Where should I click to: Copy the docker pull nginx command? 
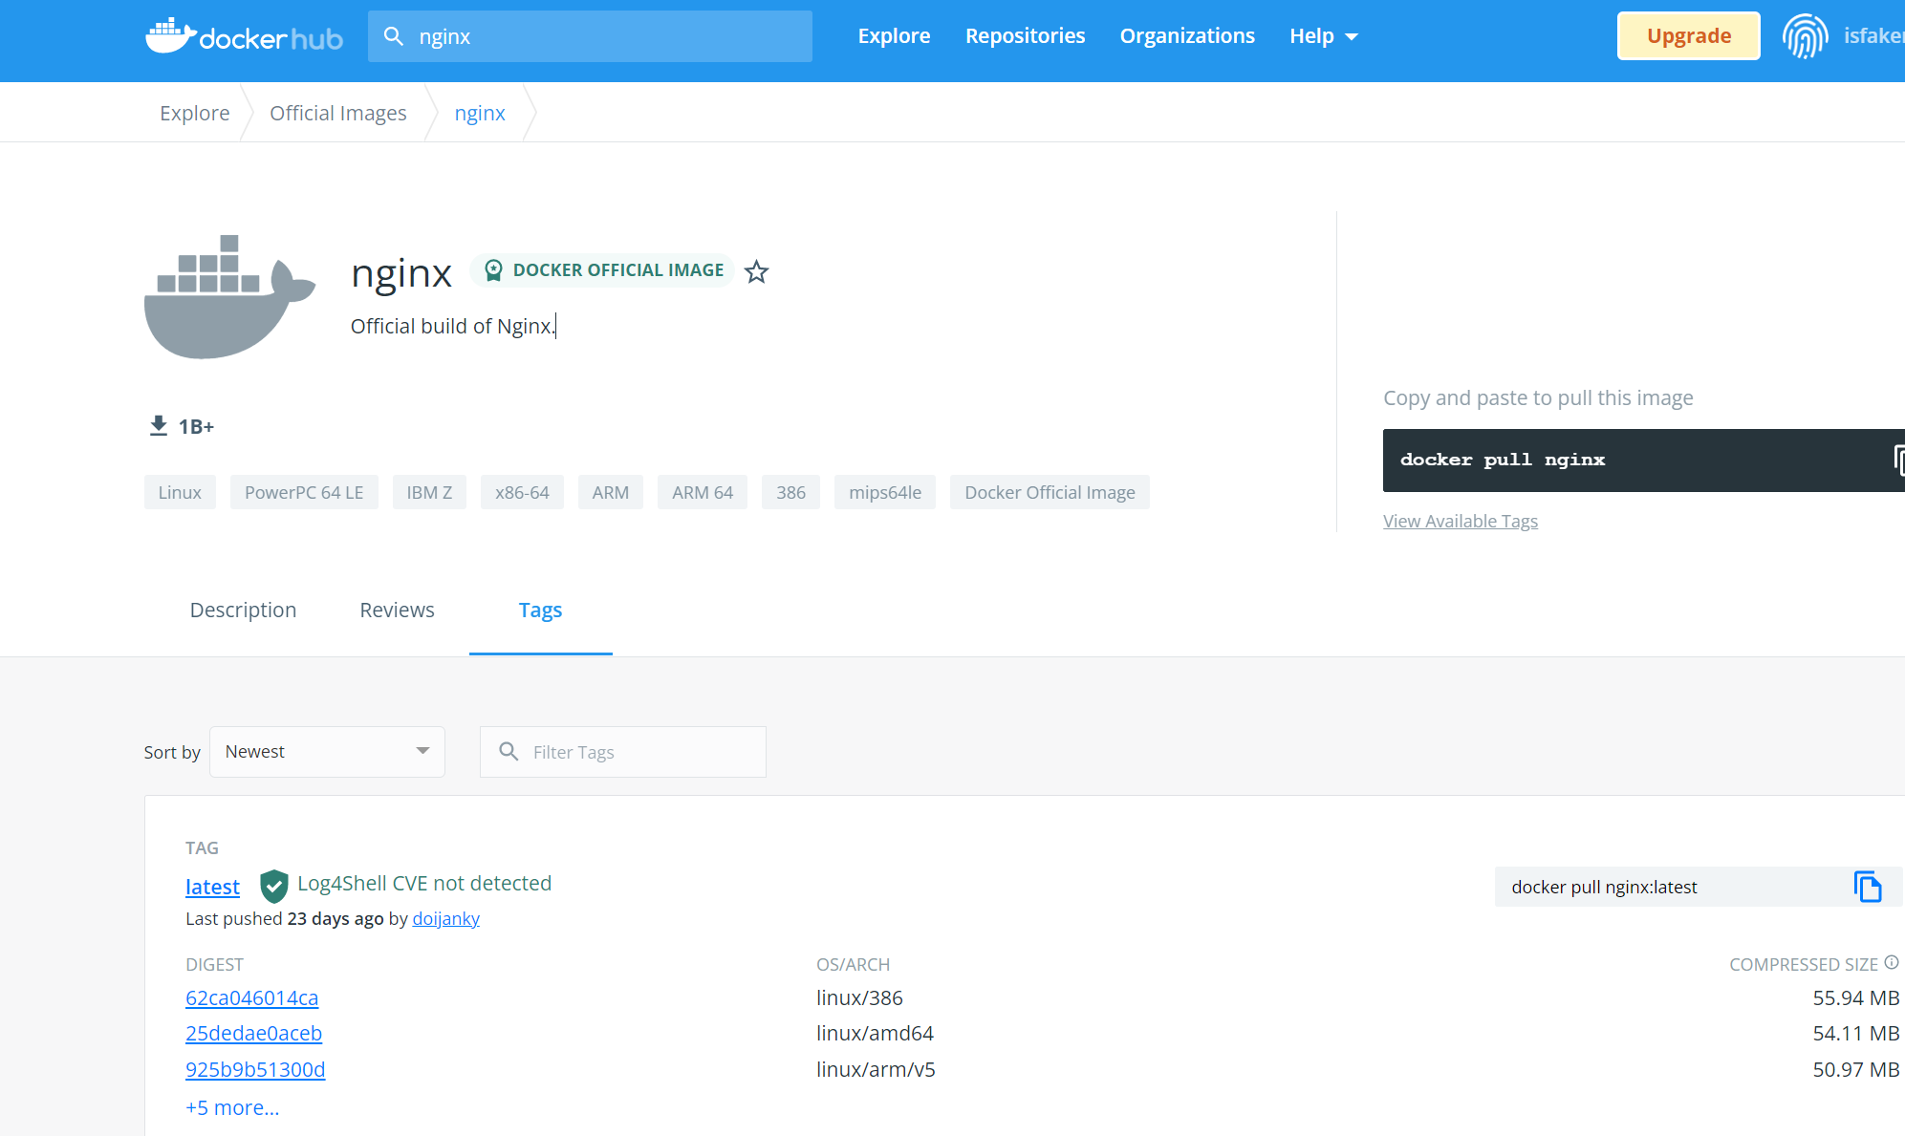pyautogui.click(x=1897, y=460)
